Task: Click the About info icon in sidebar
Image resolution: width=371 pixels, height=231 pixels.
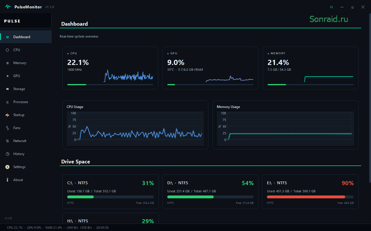Action: [x=8, y=180]
